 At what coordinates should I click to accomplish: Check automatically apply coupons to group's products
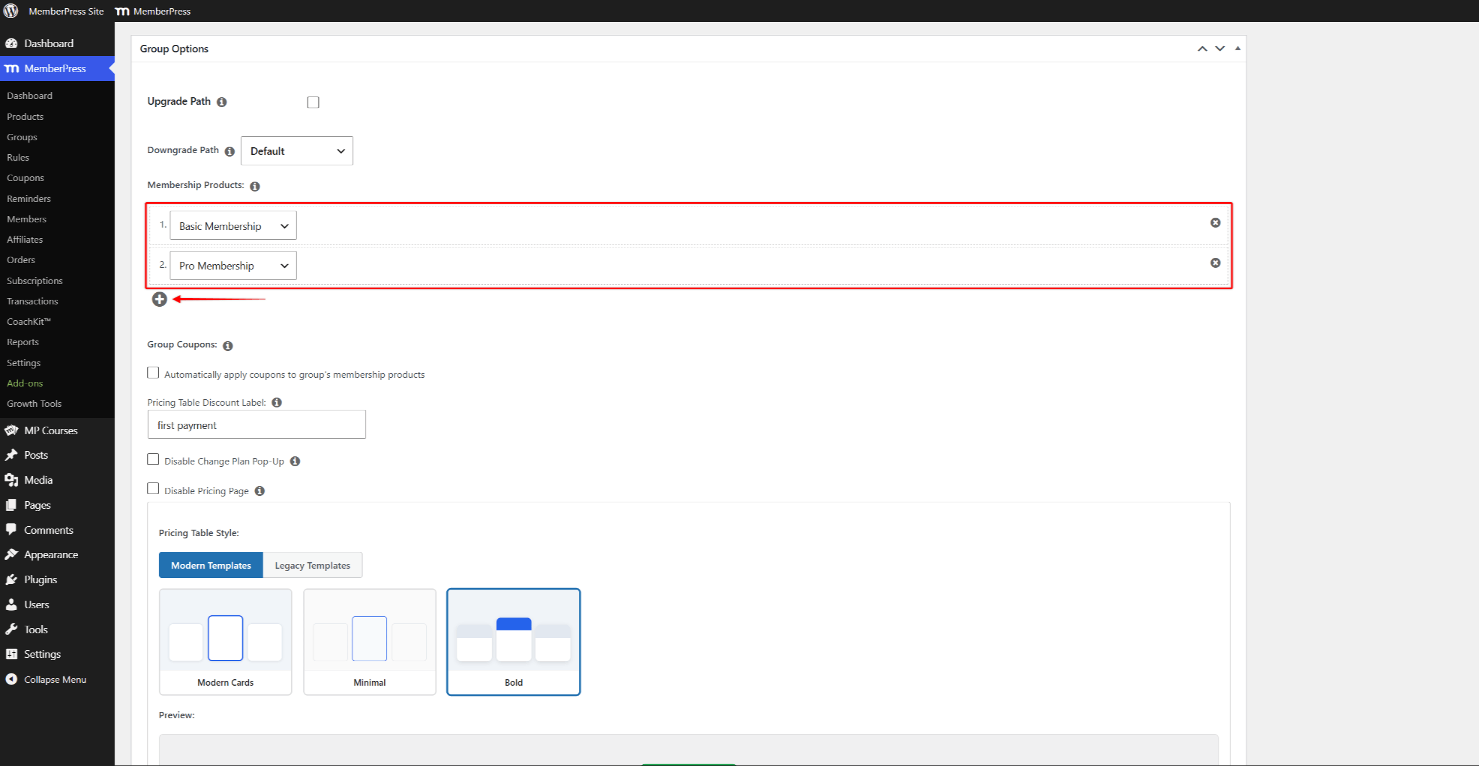(153, 373)
